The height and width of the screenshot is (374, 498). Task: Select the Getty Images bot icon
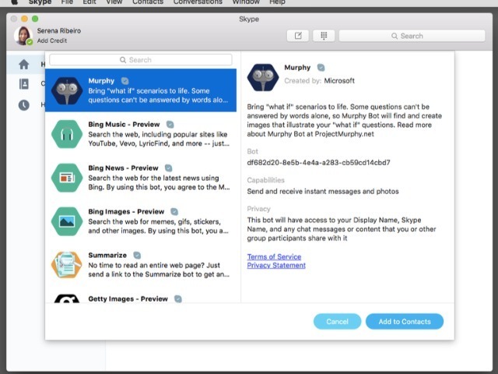tap(67, 298)
